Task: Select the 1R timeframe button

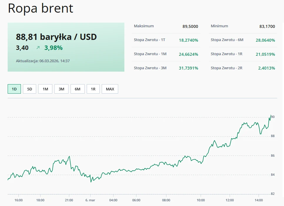Action: 93,89
